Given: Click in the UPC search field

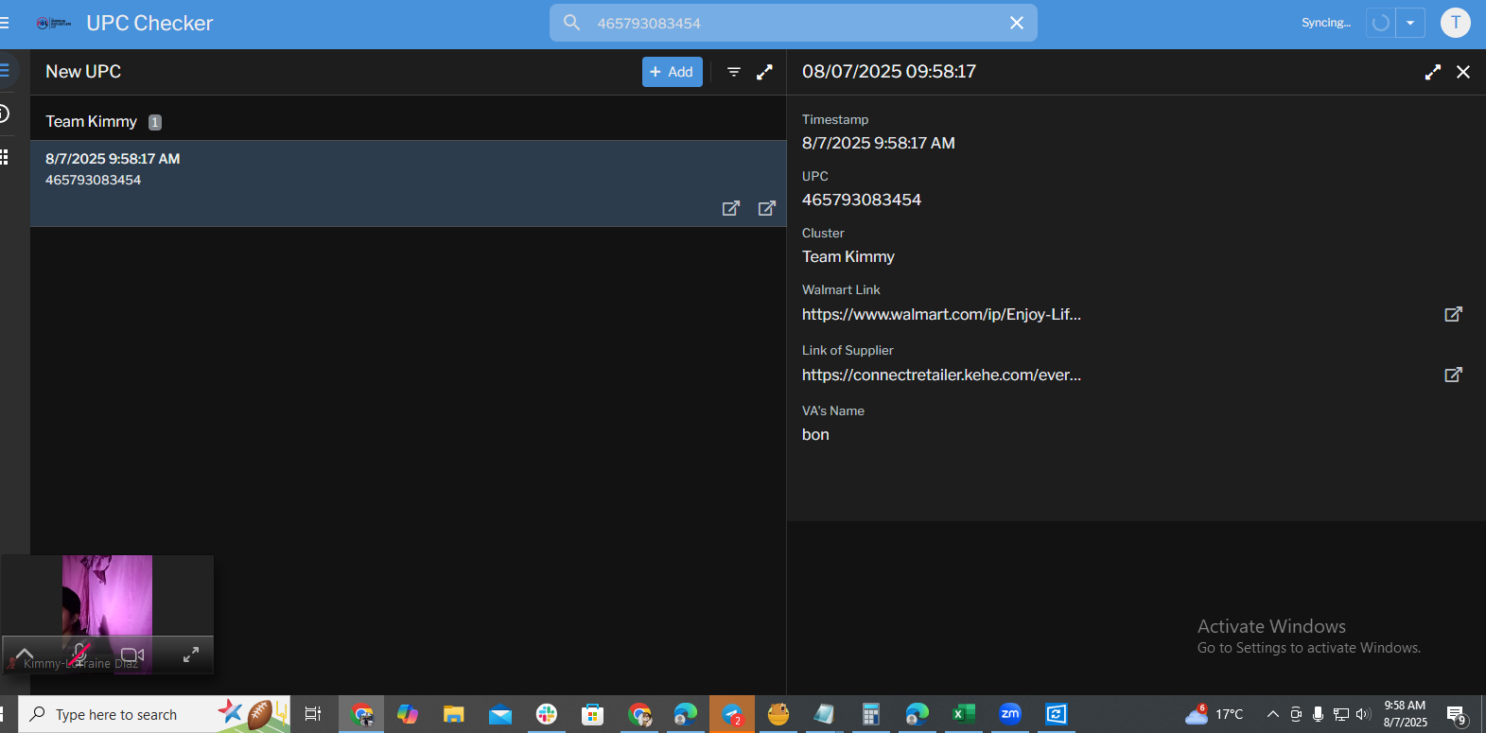Looking at the screenshot, I should [x=795, y=23].
